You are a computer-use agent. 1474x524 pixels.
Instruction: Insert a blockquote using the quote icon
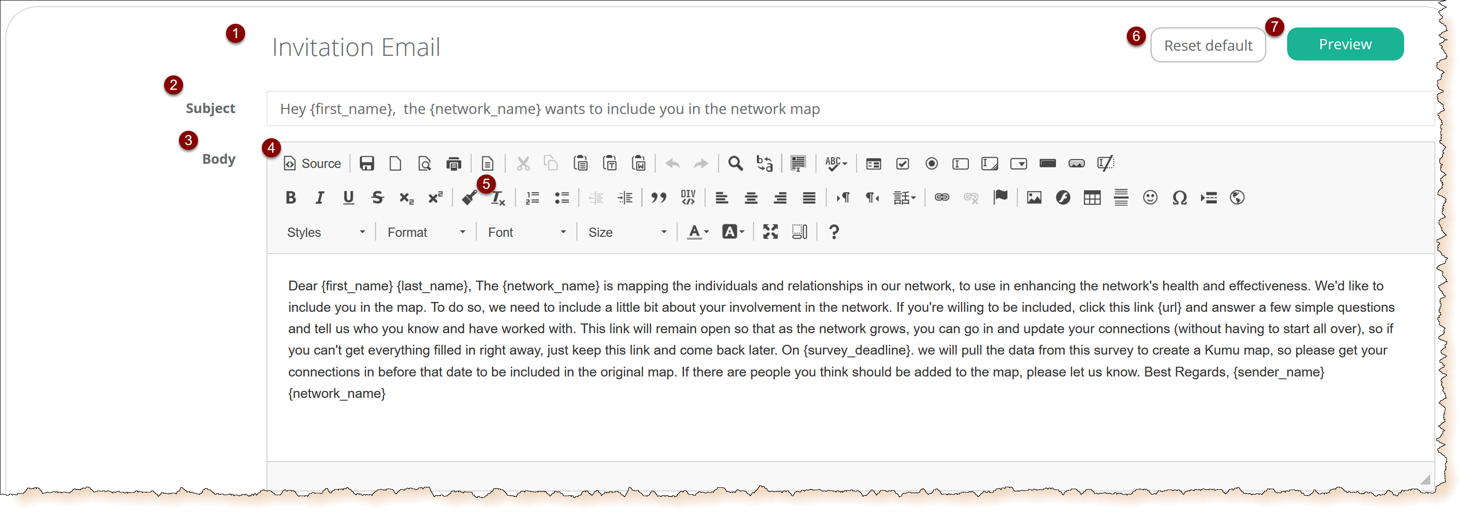pyautogui.click(x=658, y=198)
